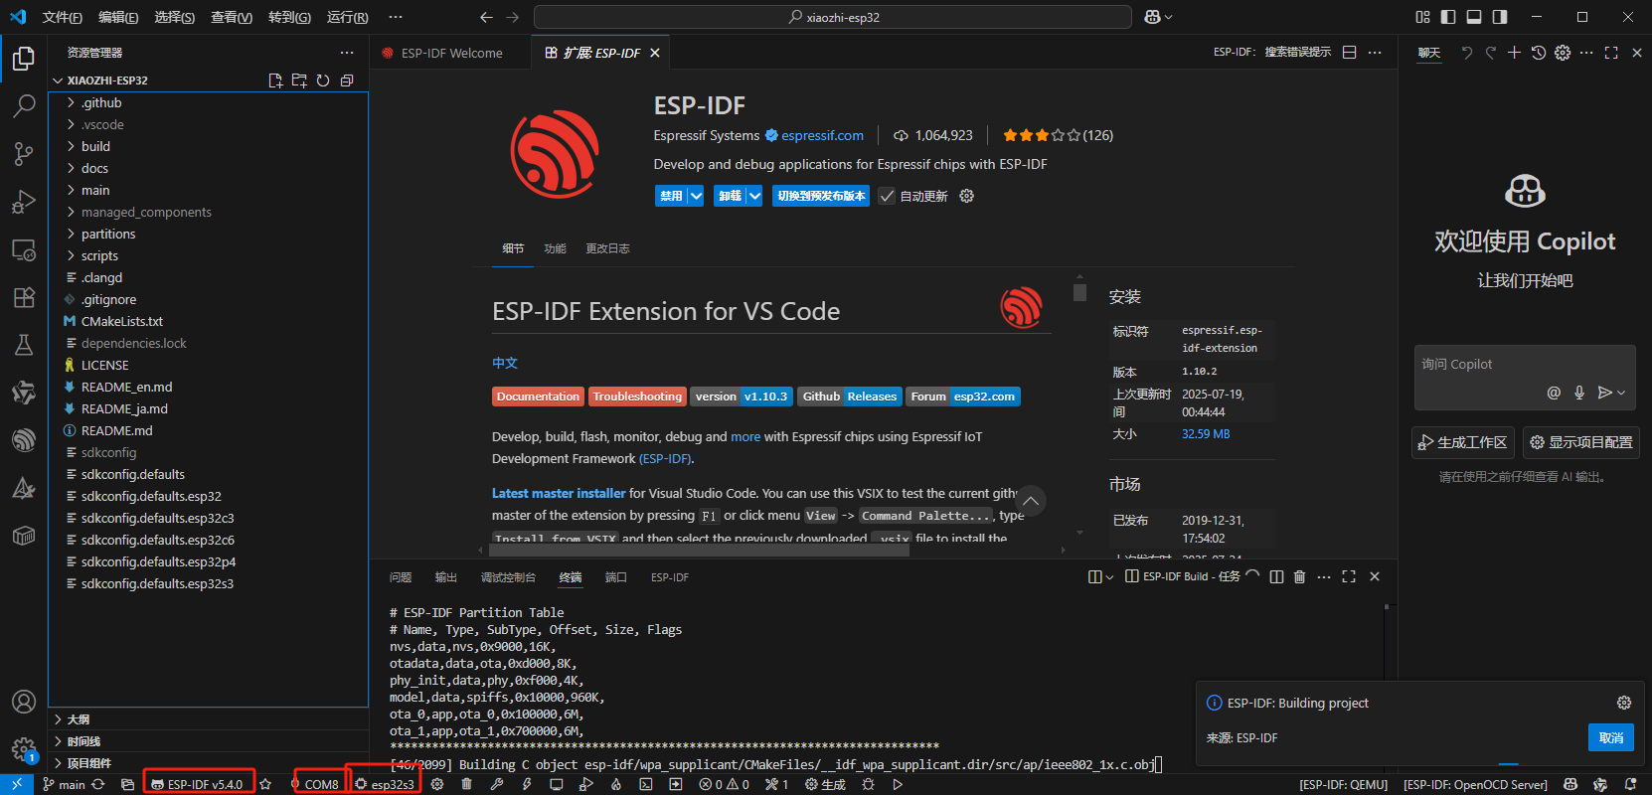Click New Folder icon in explorer header
Viewport: 1652px width, 795px height.
[x=299, y=80]
